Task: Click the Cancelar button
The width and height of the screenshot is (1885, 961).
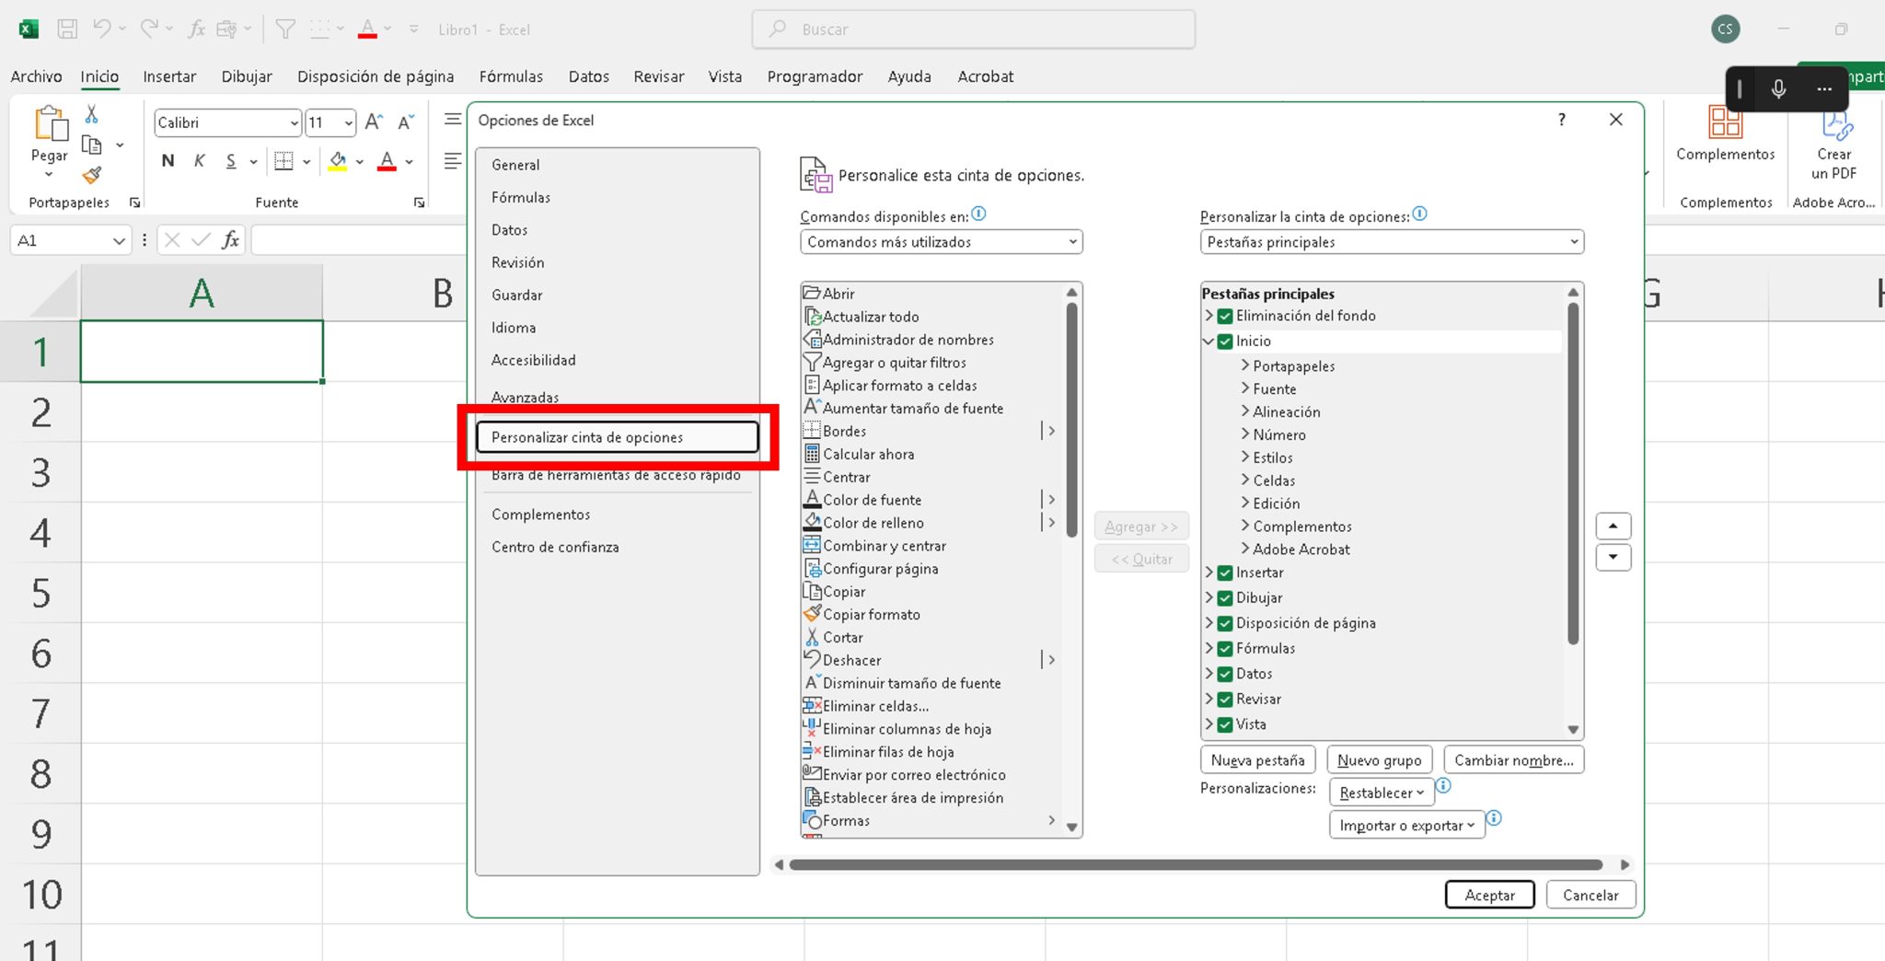Action: pos(1590,895)
